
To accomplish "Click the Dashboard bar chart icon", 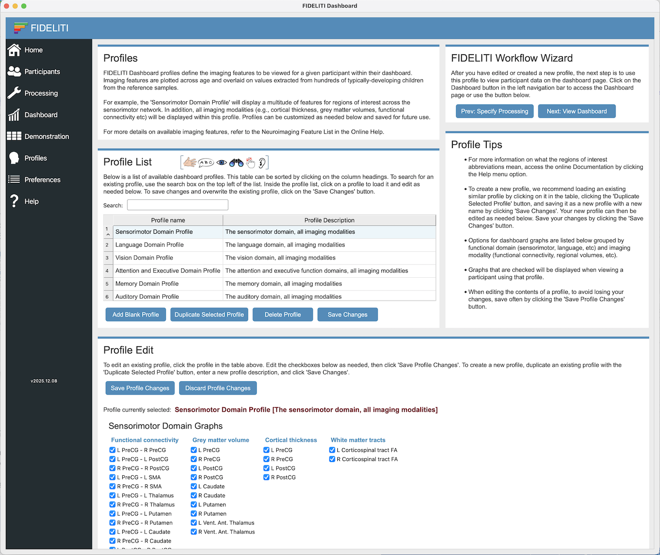I will point(14,115).
